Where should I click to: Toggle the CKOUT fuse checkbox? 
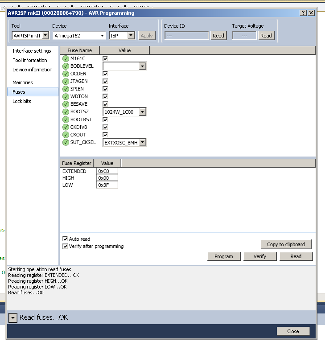pyautogui.click(x=105, y=135)
